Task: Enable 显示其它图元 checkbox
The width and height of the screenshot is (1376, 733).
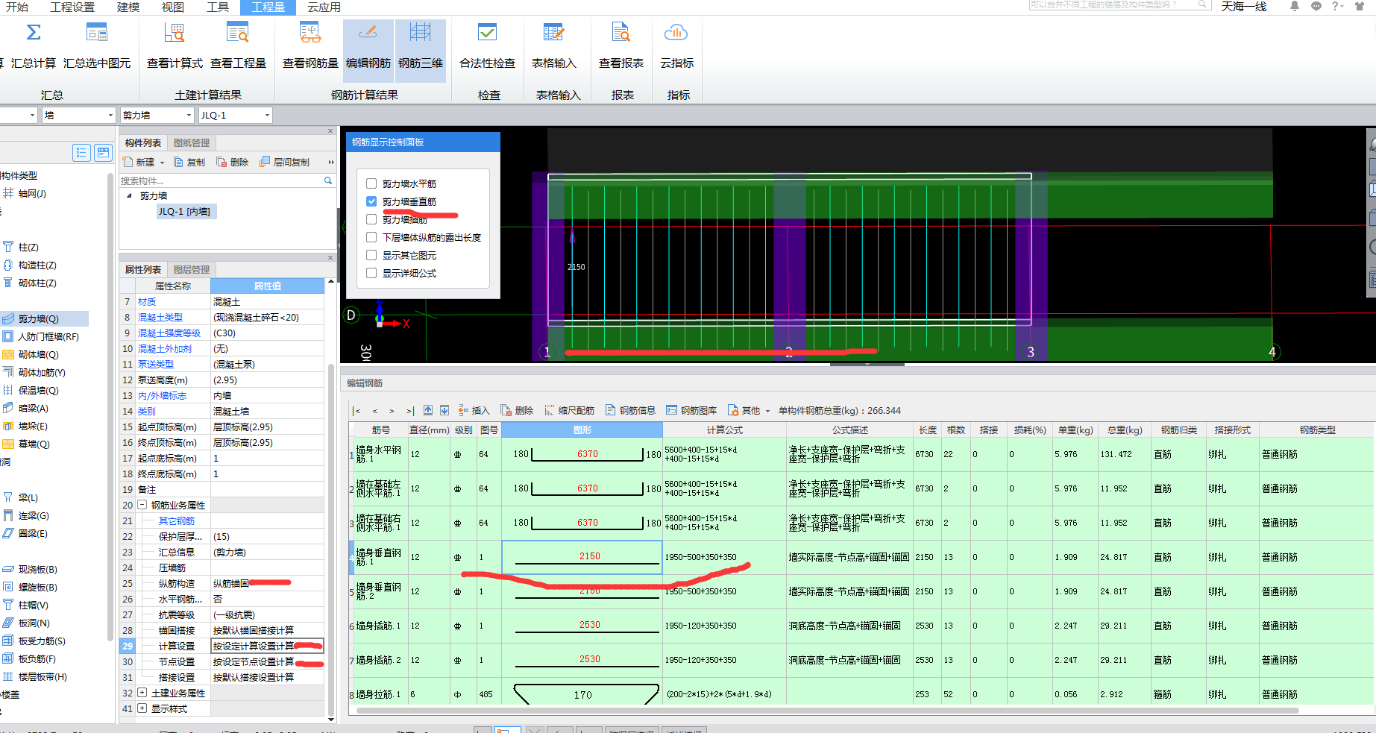Action: (371, 255)
